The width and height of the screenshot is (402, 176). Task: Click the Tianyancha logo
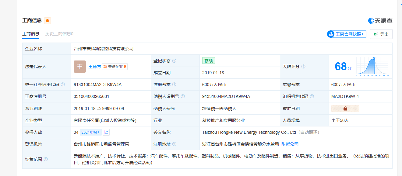coord(380,21)
